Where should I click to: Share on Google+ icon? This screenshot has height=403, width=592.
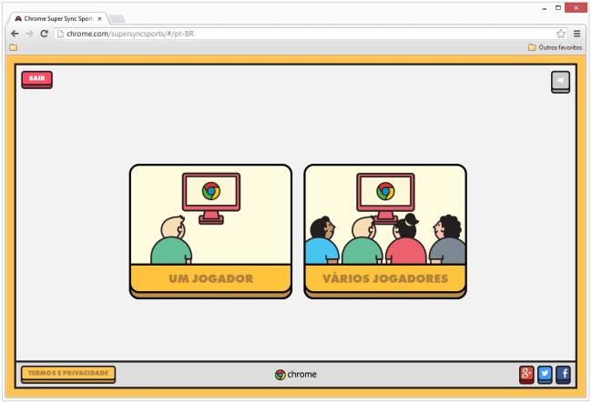pyautogui.click(x=526, y=375)
